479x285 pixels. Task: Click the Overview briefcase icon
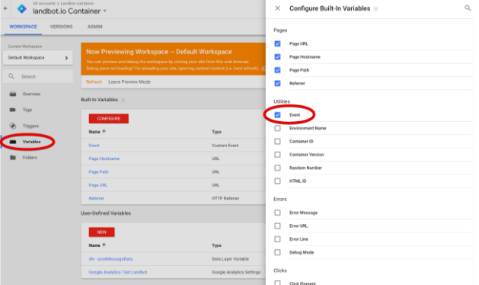click(13, 94)
